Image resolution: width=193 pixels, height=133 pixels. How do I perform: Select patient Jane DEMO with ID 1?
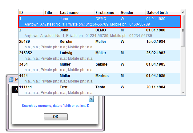[x=99, y=22]
